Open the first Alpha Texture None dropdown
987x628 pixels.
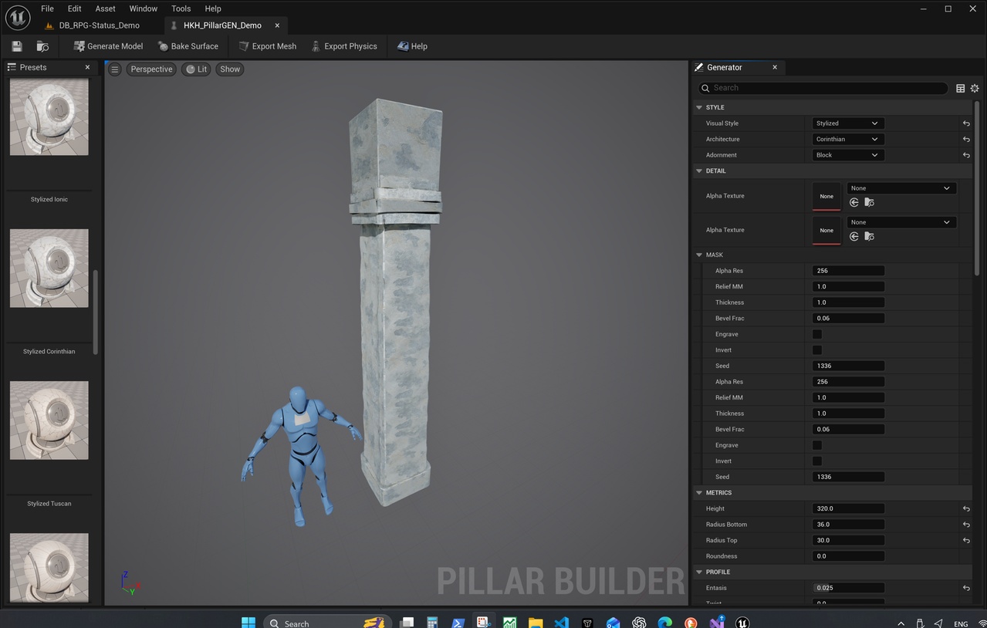point(901,188)
